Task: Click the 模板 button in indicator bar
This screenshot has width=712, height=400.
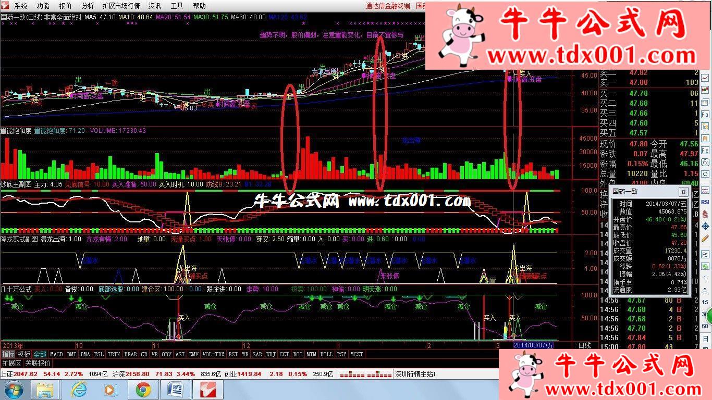Action: pos(24,354)
